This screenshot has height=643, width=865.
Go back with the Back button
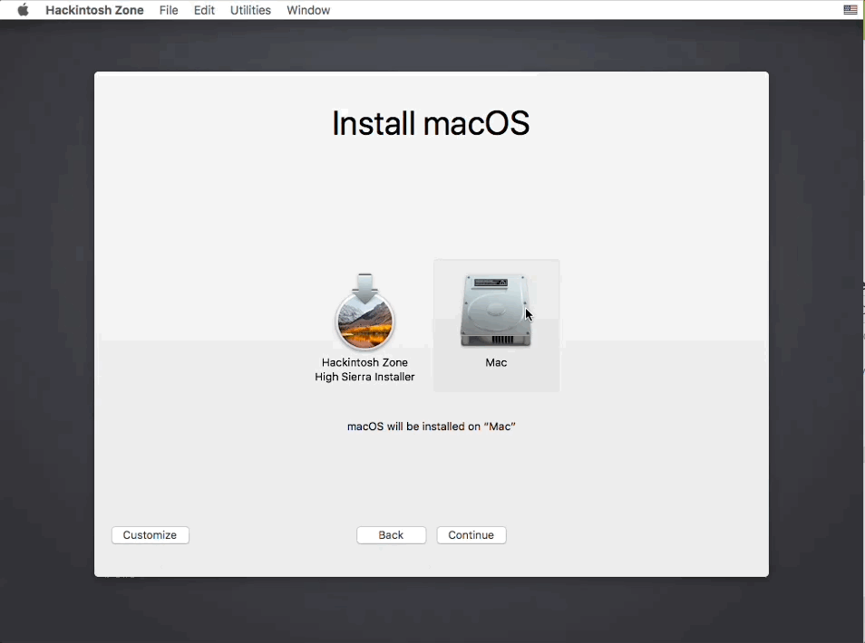[391, 535]
